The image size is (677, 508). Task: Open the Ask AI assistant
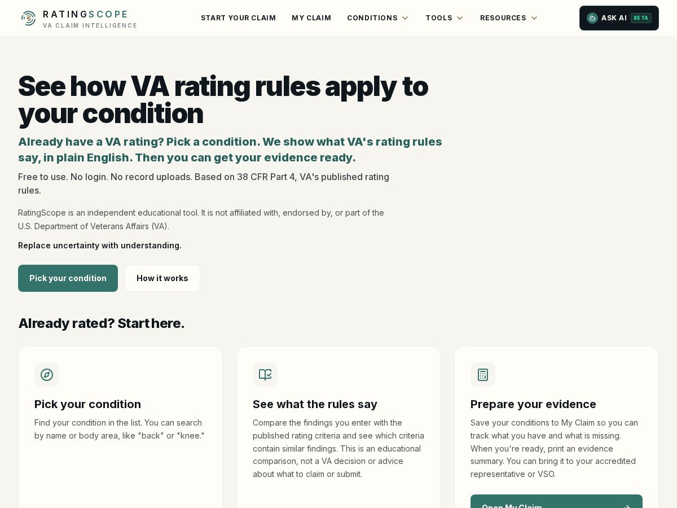click(619, 18)
